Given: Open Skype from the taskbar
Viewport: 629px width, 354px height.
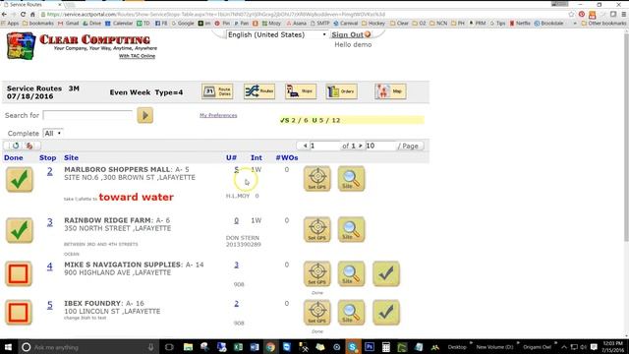Looking at the screenshot, I should [x=353, y=347].
